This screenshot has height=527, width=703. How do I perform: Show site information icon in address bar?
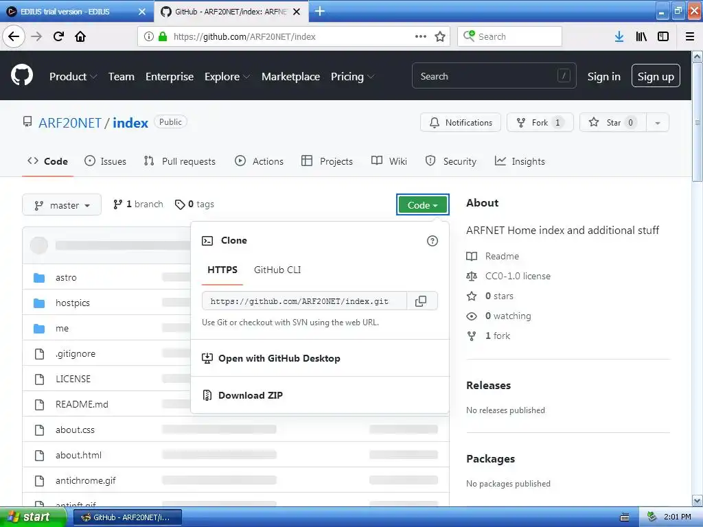149,37
